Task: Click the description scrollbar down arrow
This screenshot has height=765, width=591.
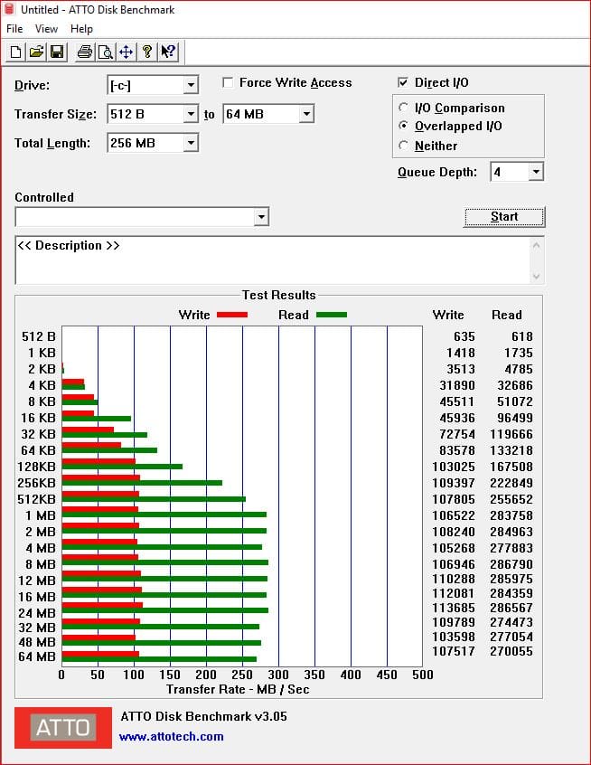Action: tap(537, 276)
